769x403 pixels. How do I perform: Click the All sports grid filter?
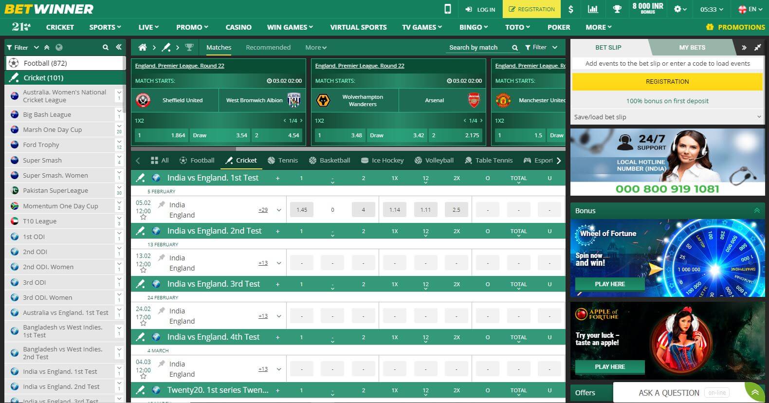160,160
